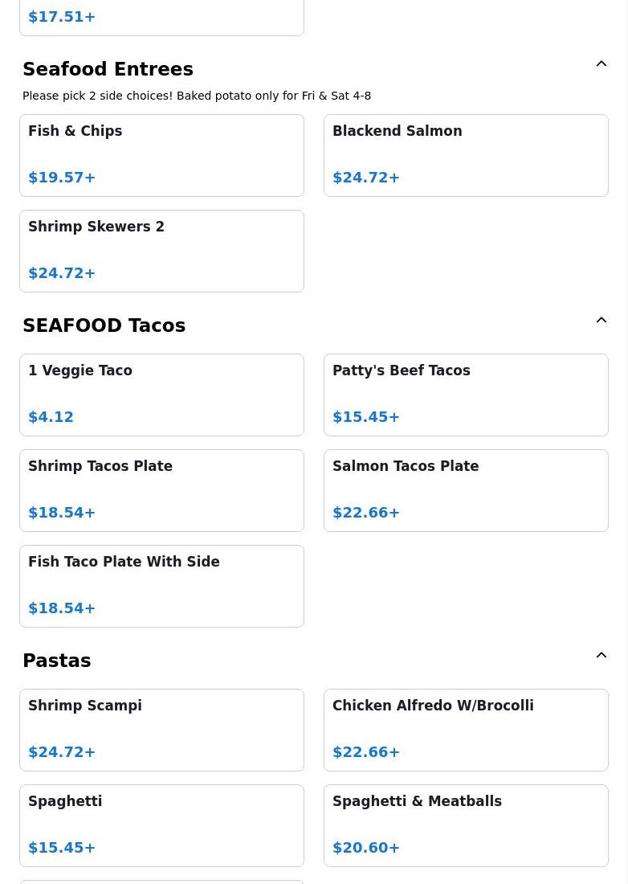
Task: Select the Shrimp Scampi pasta
Action: 161,729
